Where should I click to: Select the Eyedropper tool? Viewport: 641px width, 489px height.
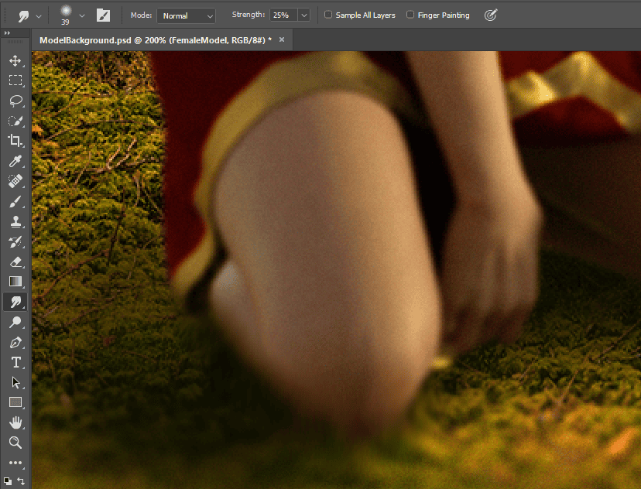(x=14, y=161)
